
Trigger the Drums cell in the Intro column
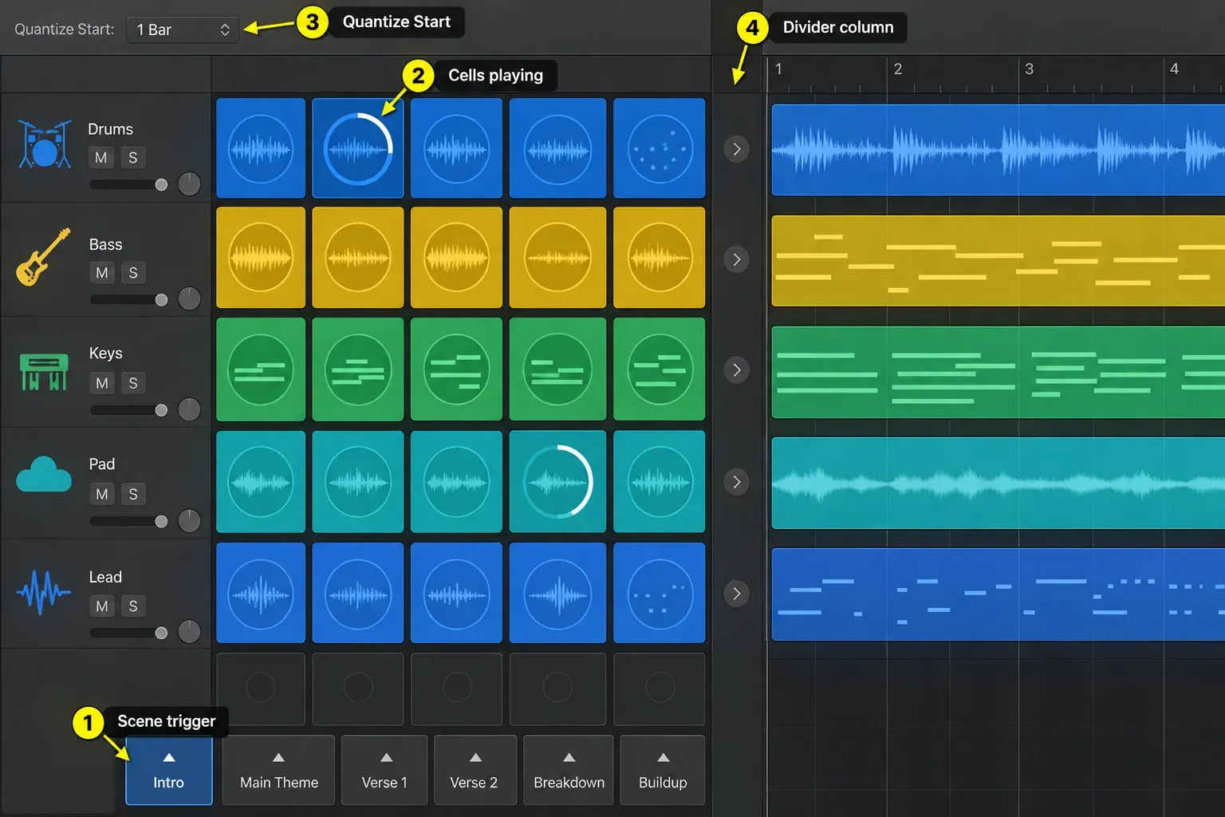tap(261, 148)
